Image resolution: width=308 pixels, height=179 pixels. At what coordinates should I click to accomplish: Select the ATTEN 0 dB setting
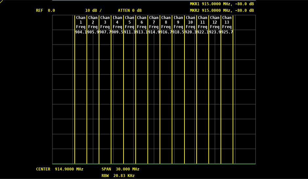(x=130, y=10)
